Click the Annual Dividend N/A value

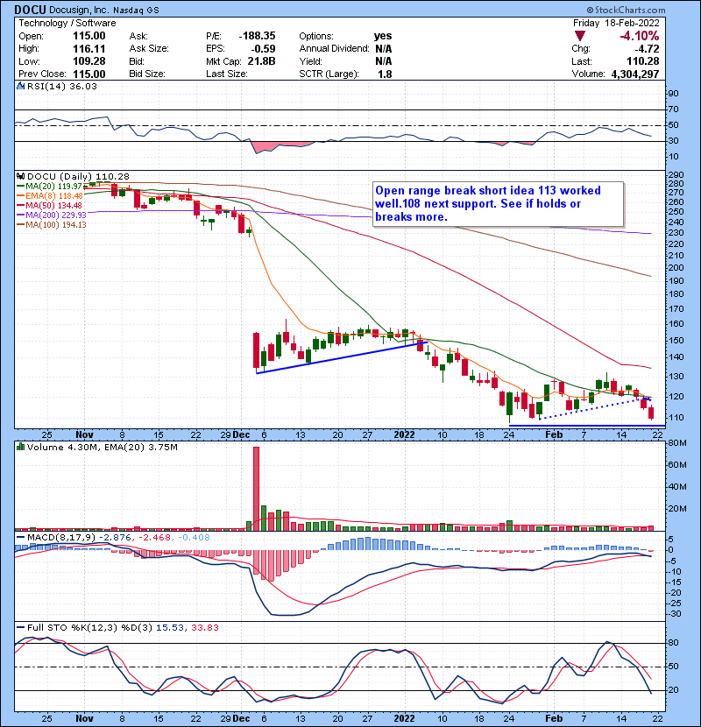[x=384, y=49]
